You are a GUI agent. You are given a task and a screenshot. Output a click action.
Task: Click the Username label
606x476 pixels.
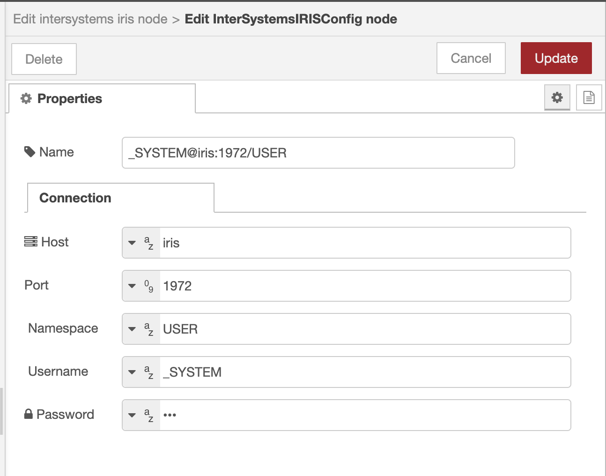pos(58,371)
